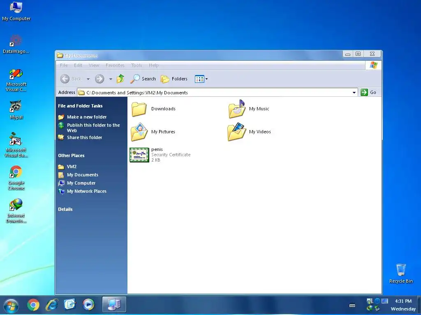Select the Downloads folder icon
Viewport: 421px width, 315px height.
point(139,109)
